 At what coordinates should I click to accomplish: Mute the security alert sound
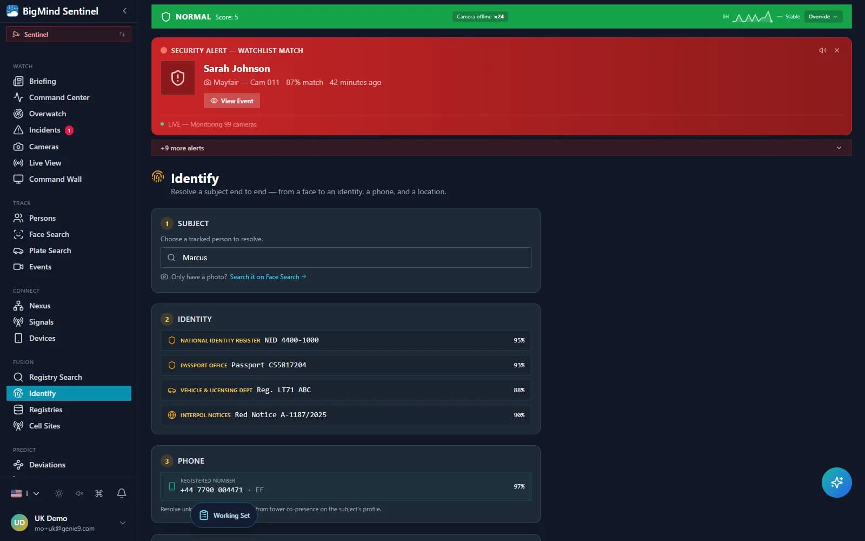point(823,50)
